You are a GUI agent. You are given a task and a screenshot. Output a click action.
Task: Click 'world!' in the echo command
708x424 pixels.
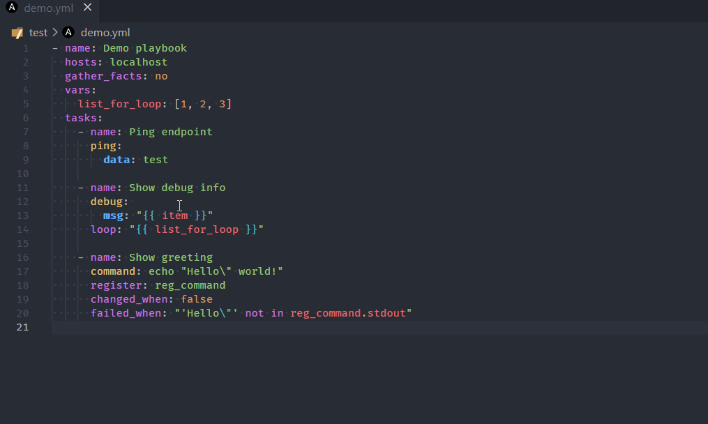[257, 271]
